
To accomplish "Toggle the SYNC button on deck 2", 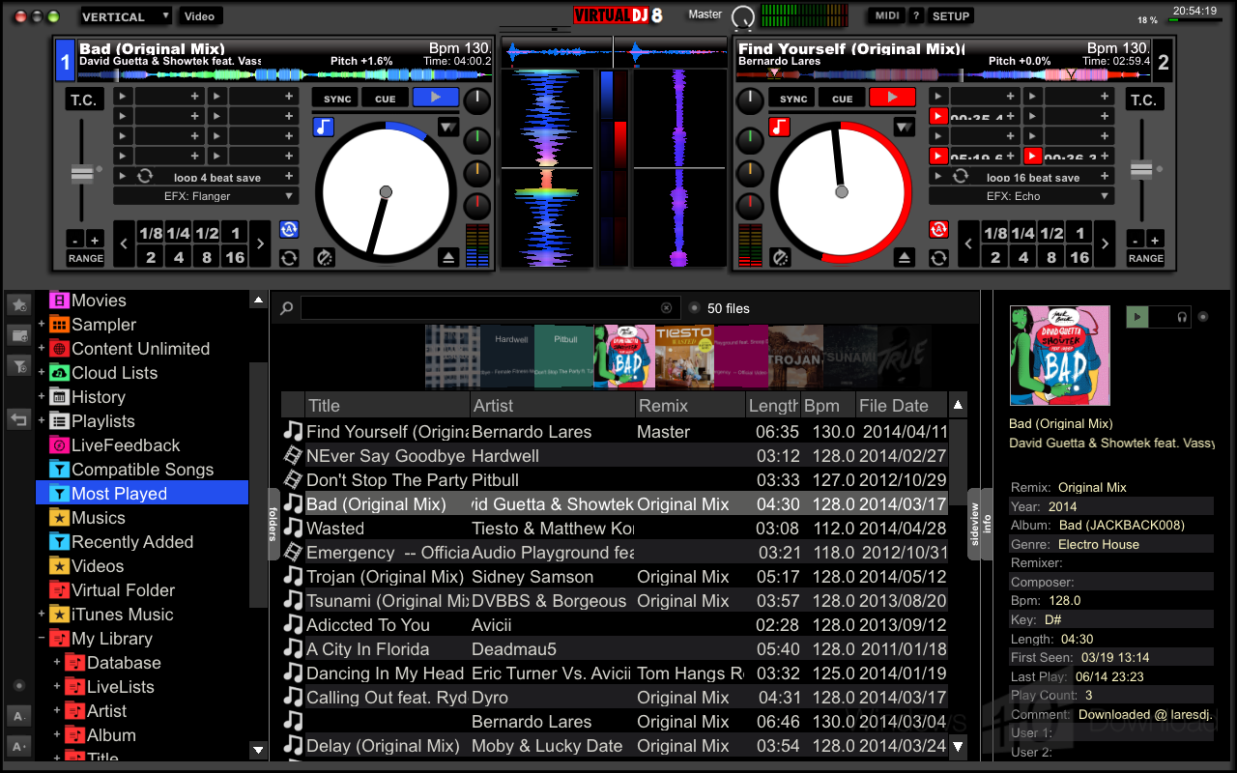I will point(793,99).
